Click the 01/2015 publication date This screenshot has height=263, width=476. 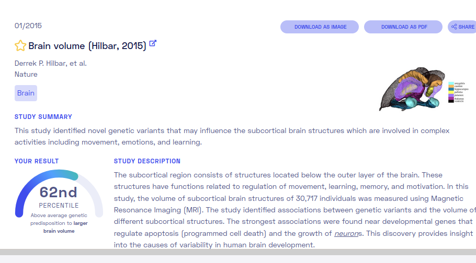tap(28, 26)
